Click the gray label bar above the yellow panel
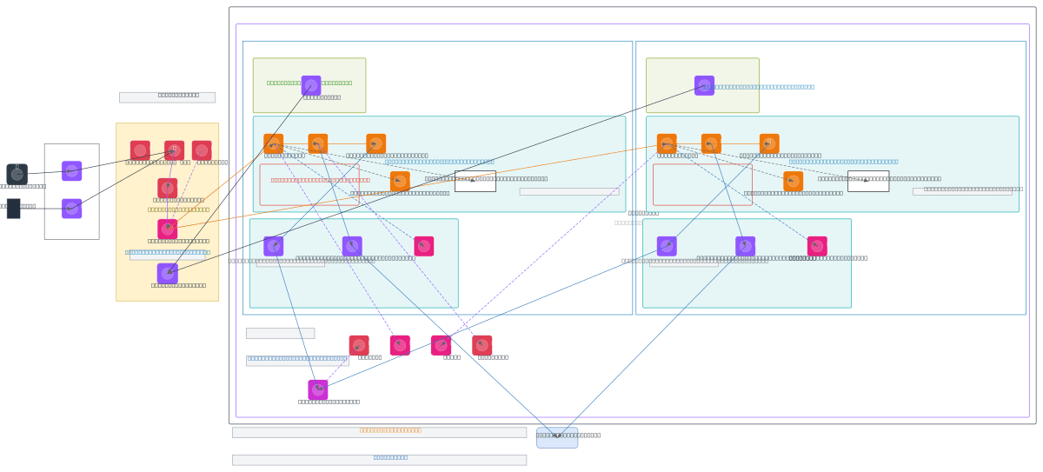 click(x=167, y=97)
